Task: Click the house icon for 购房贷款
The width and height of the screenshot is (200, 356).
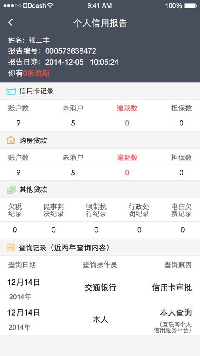Action: click(11, 140)
